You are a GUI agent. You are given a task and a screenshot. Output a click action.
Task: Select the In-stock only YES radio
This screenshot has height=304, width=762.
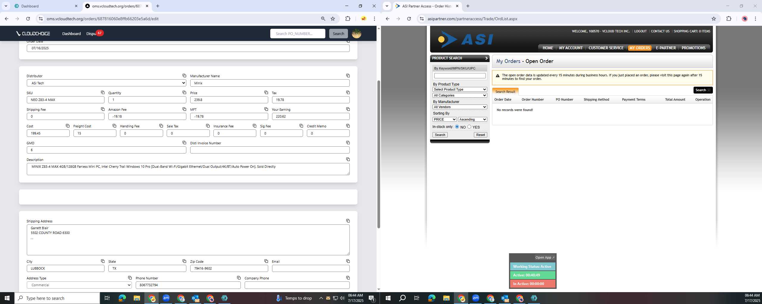469,127
